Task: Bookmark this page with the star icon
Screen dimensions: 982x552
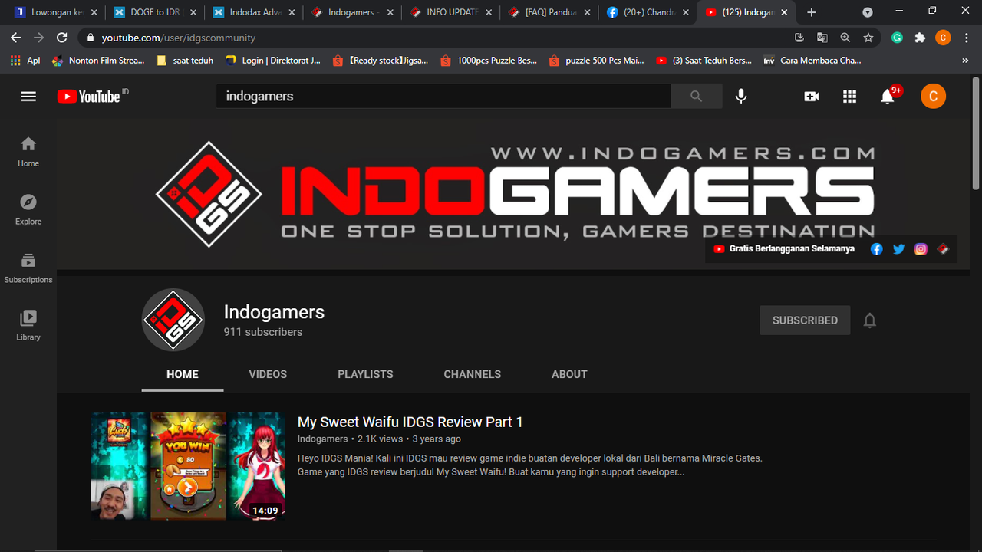Action: tap(868, 38)
